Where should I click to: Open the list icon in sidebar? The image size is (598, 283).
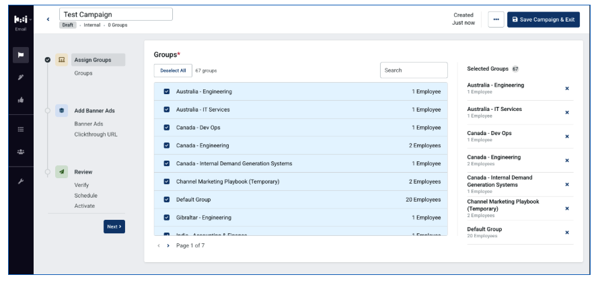click(21, 129)
